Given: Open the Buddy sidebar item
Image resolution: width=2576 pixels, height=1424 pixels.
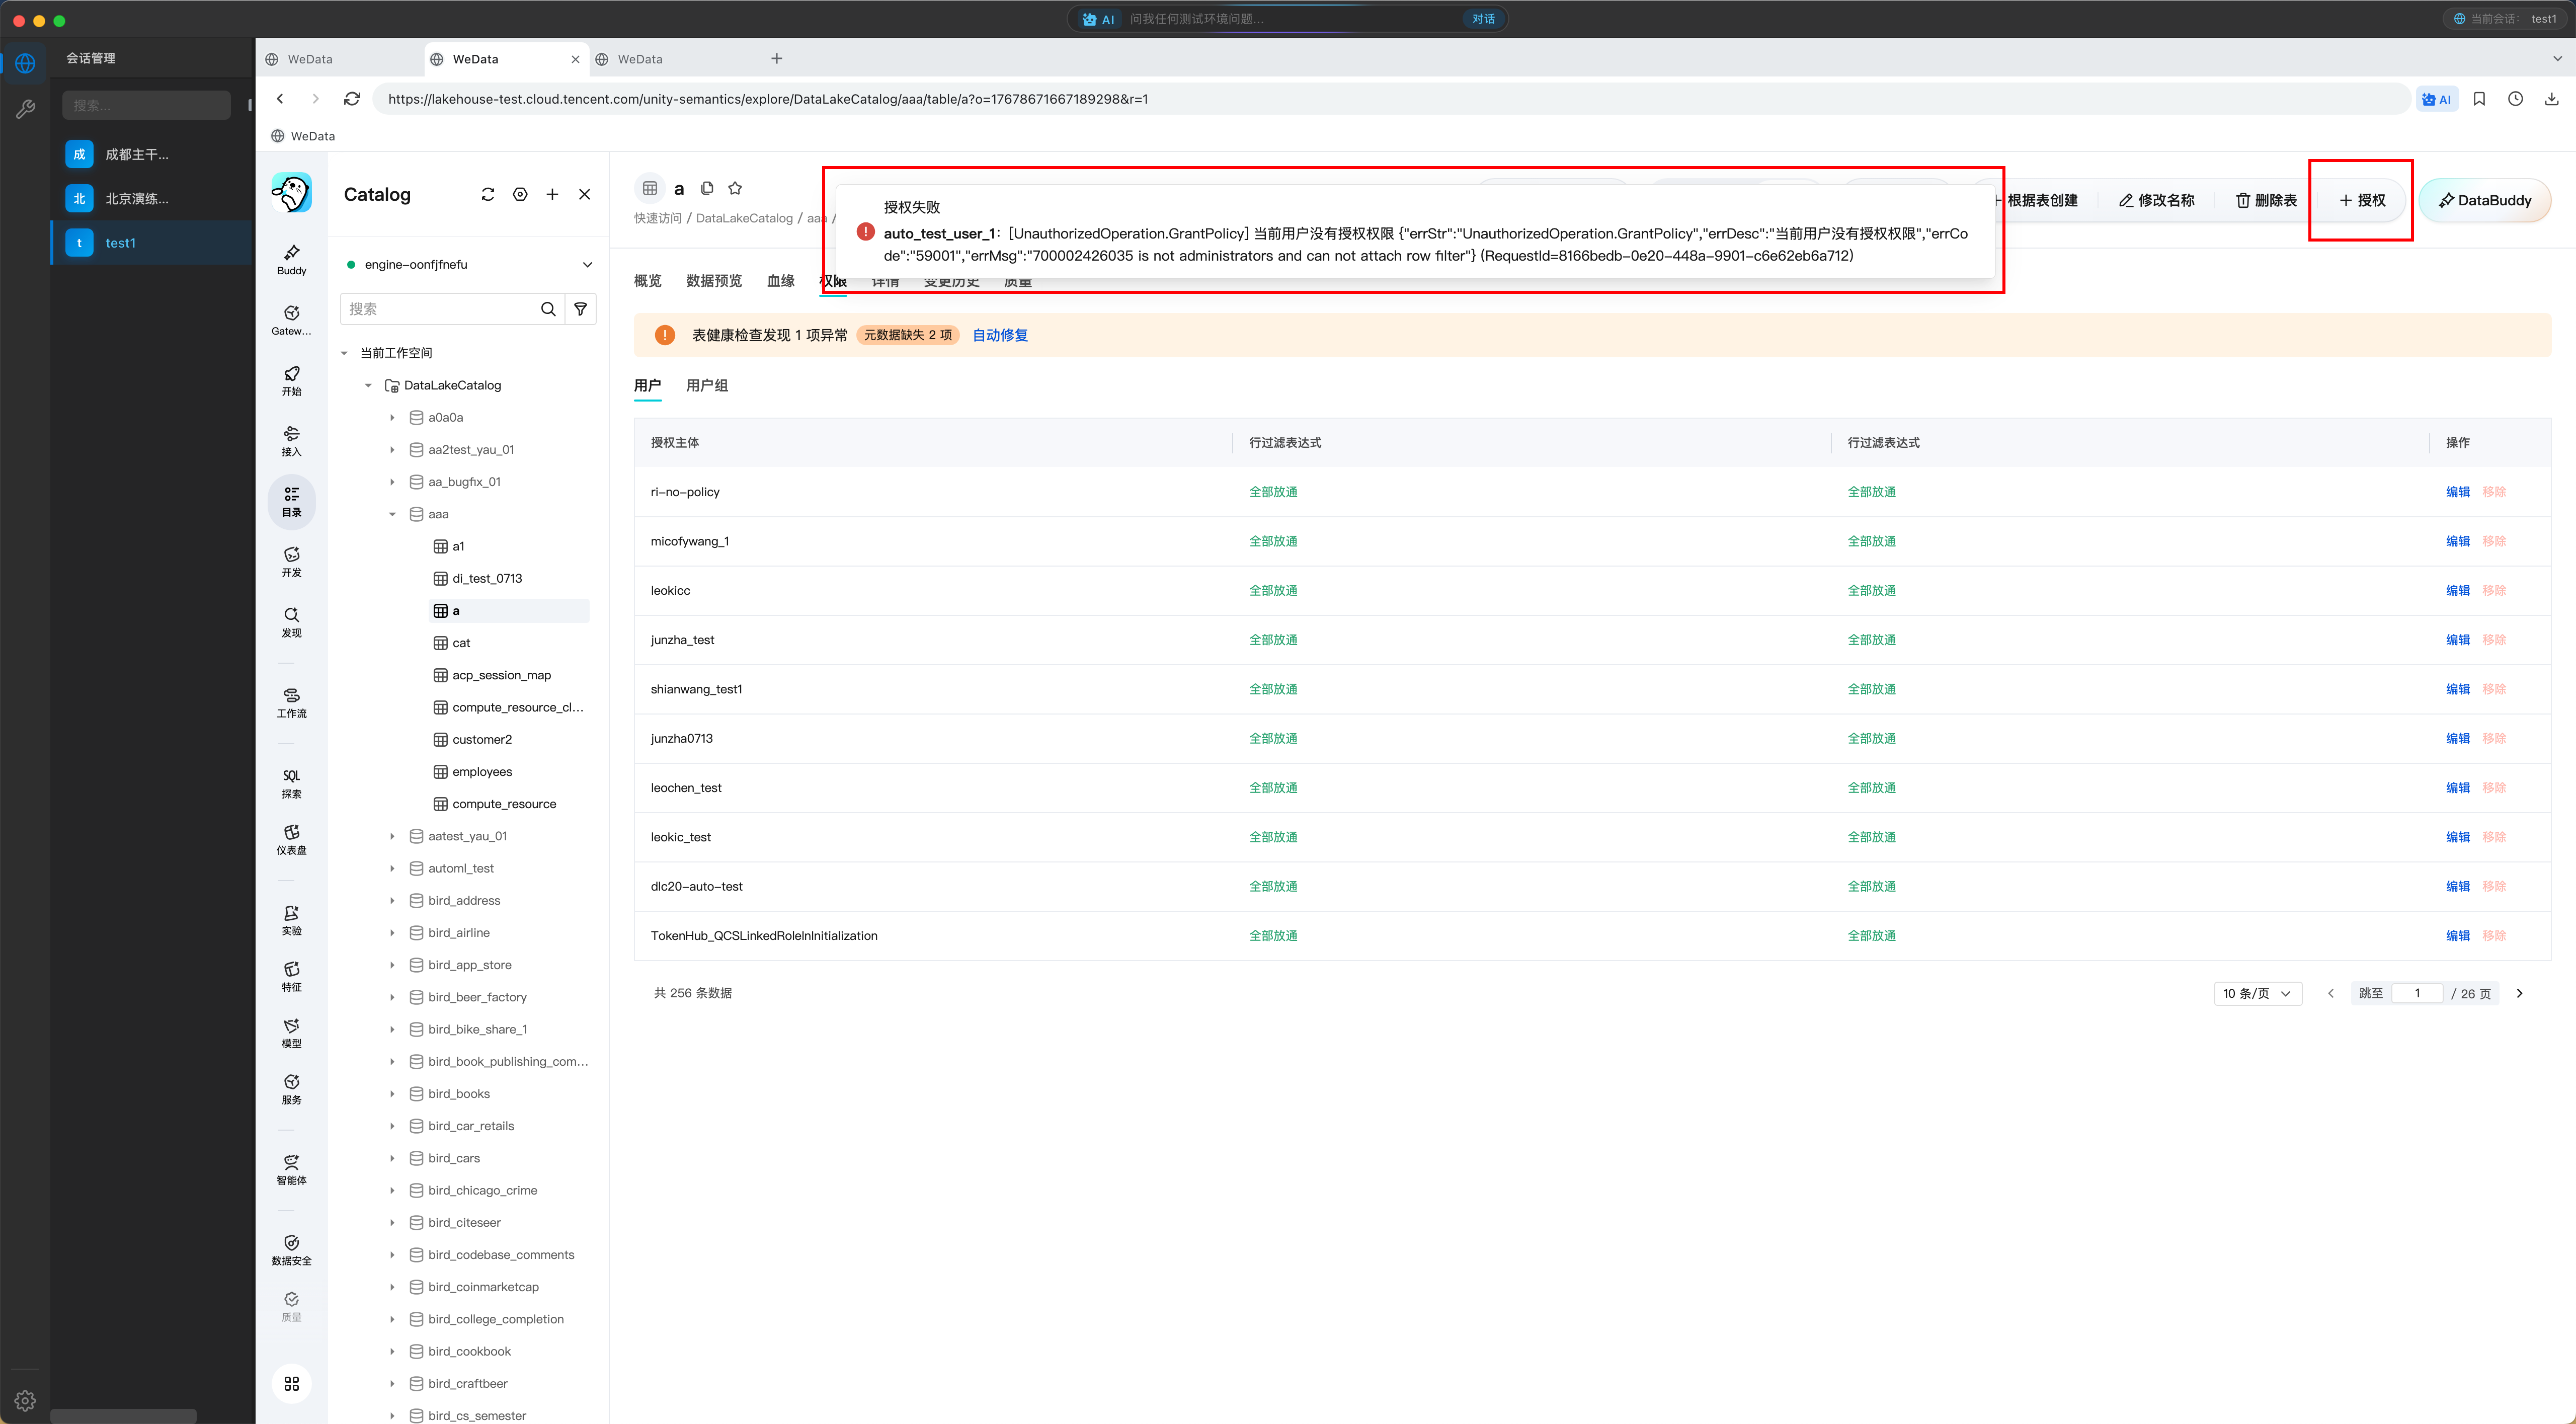Looking at the screenshot, I should click(291, 260).
